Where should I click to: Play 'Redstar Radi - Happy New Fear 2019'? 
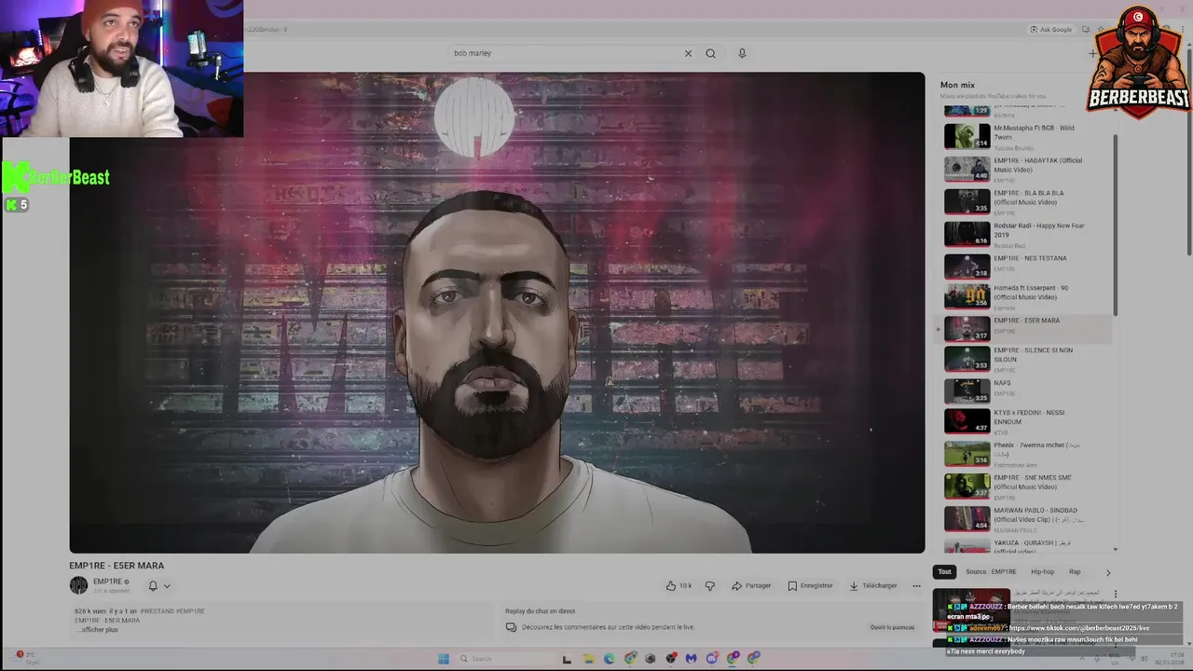pos(1027,234)
